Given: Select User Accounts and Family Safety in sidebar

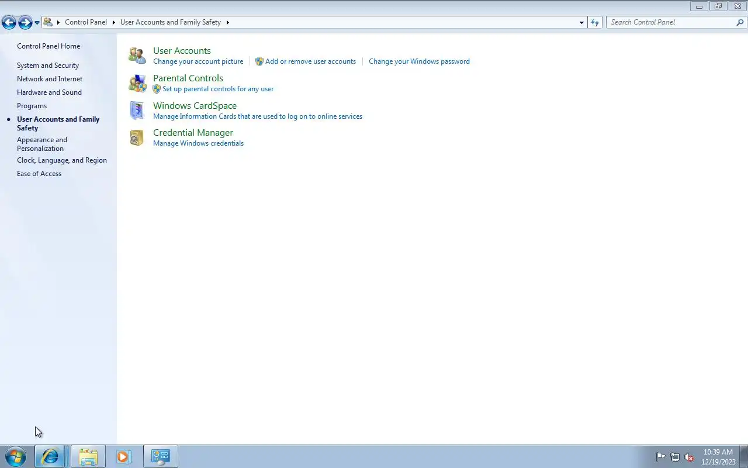Looking at the screenshot, I should [x=58, y=123].
